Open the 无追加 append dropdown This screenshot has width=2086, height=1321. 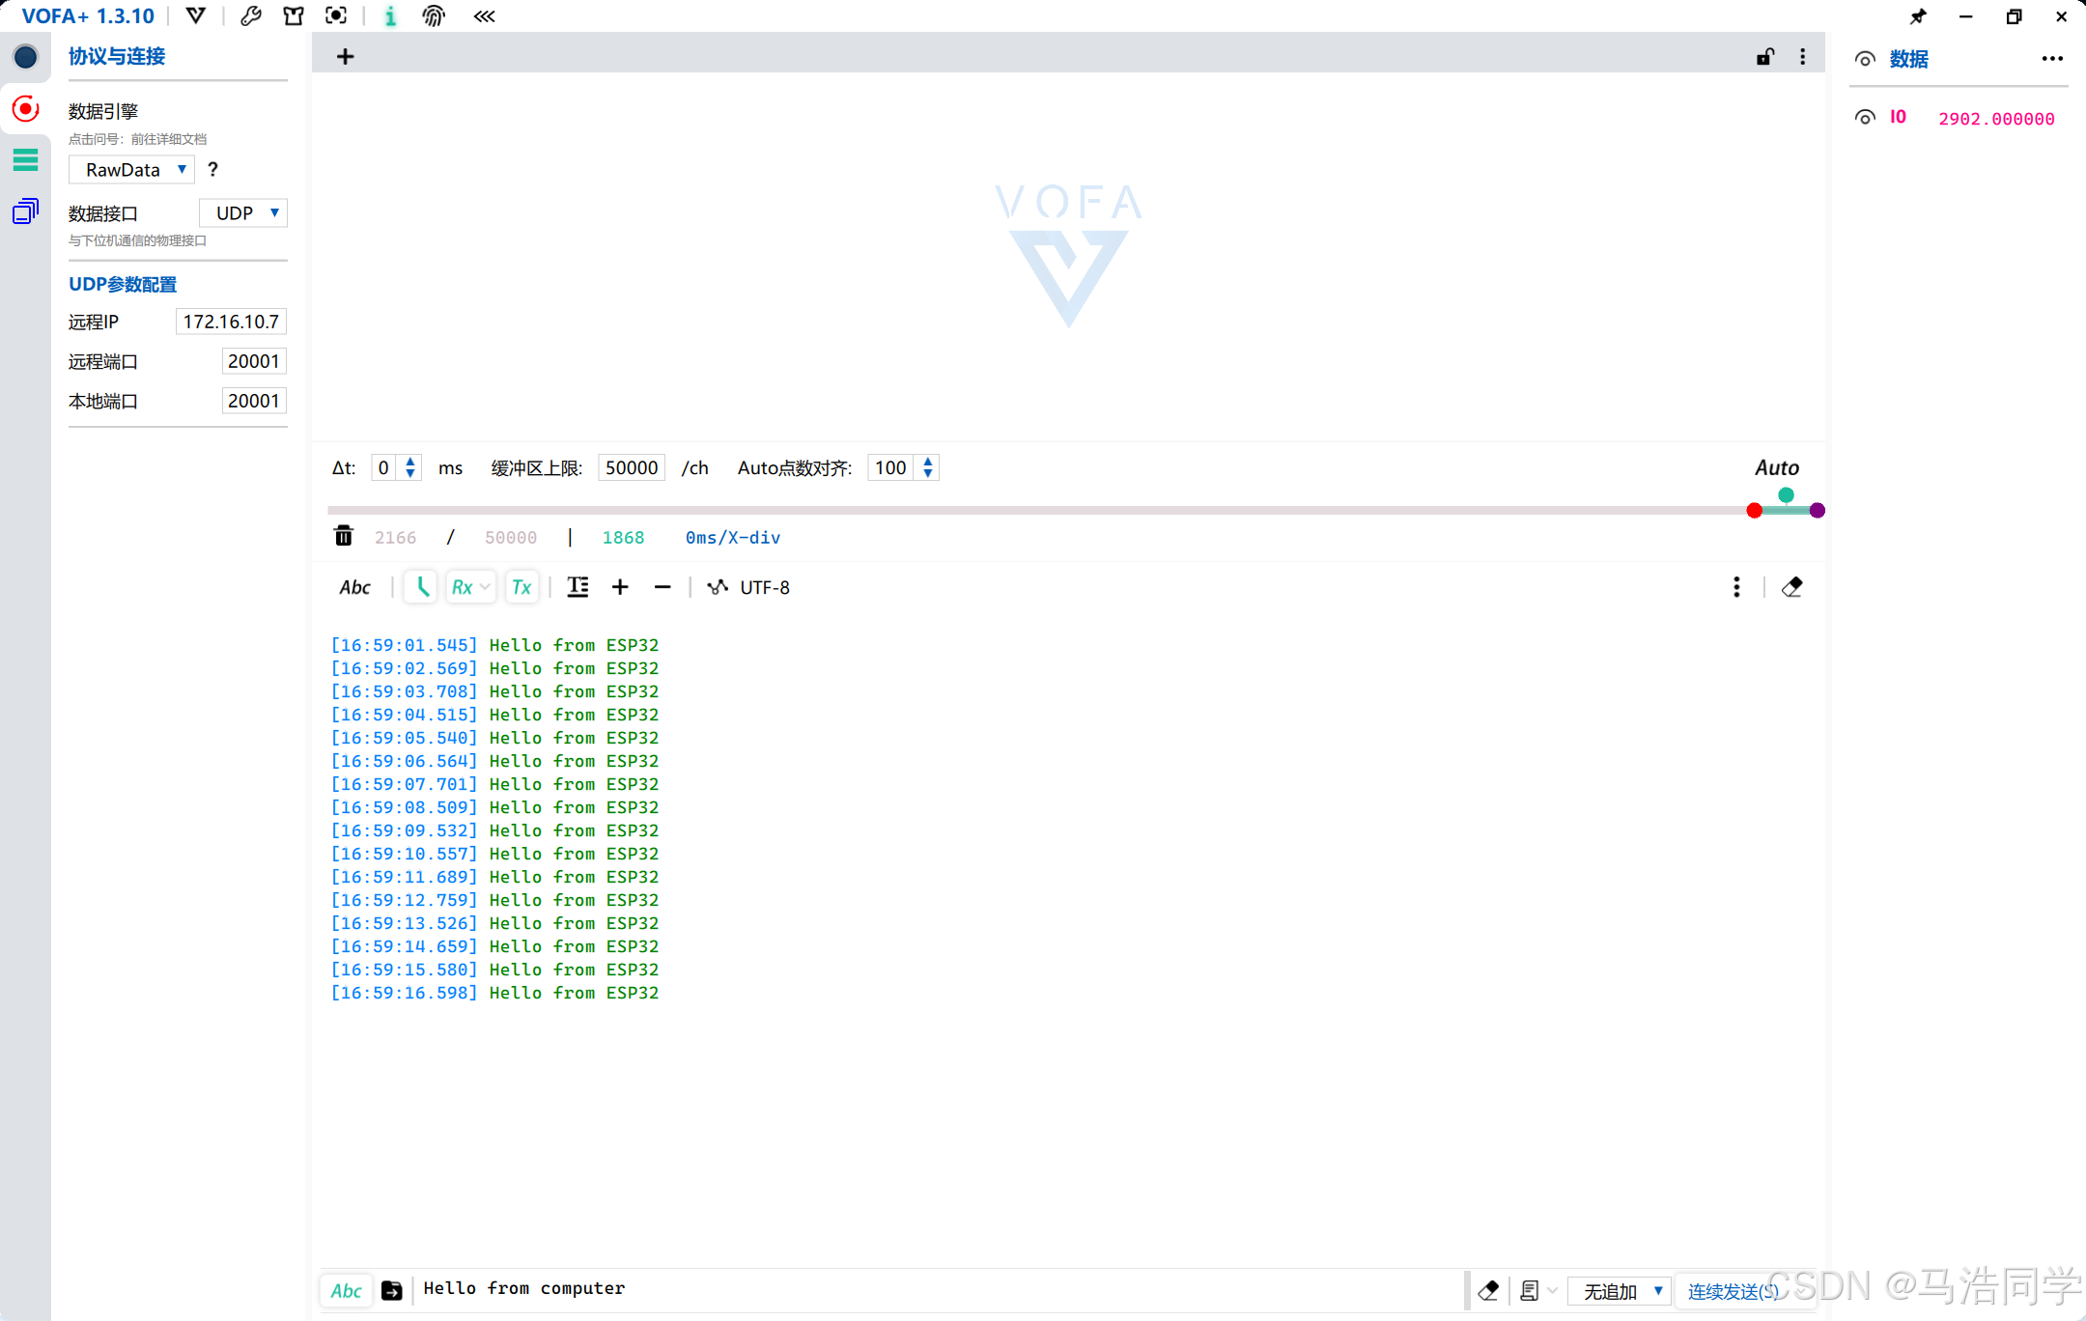click(x=1621, y=1291)
